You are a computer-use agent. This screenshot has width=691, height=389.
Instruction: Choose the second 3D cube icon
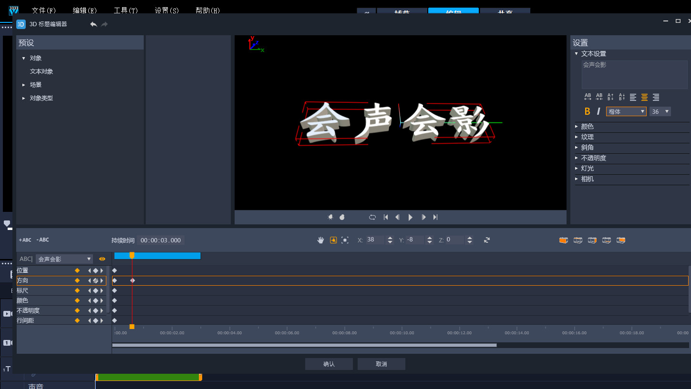pyautogui.click(x=578, y=240)
